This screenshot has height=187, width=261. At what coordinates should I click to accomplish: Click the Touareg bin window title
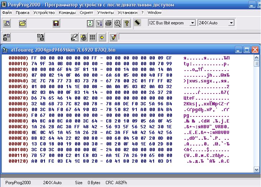click(63, 50)
